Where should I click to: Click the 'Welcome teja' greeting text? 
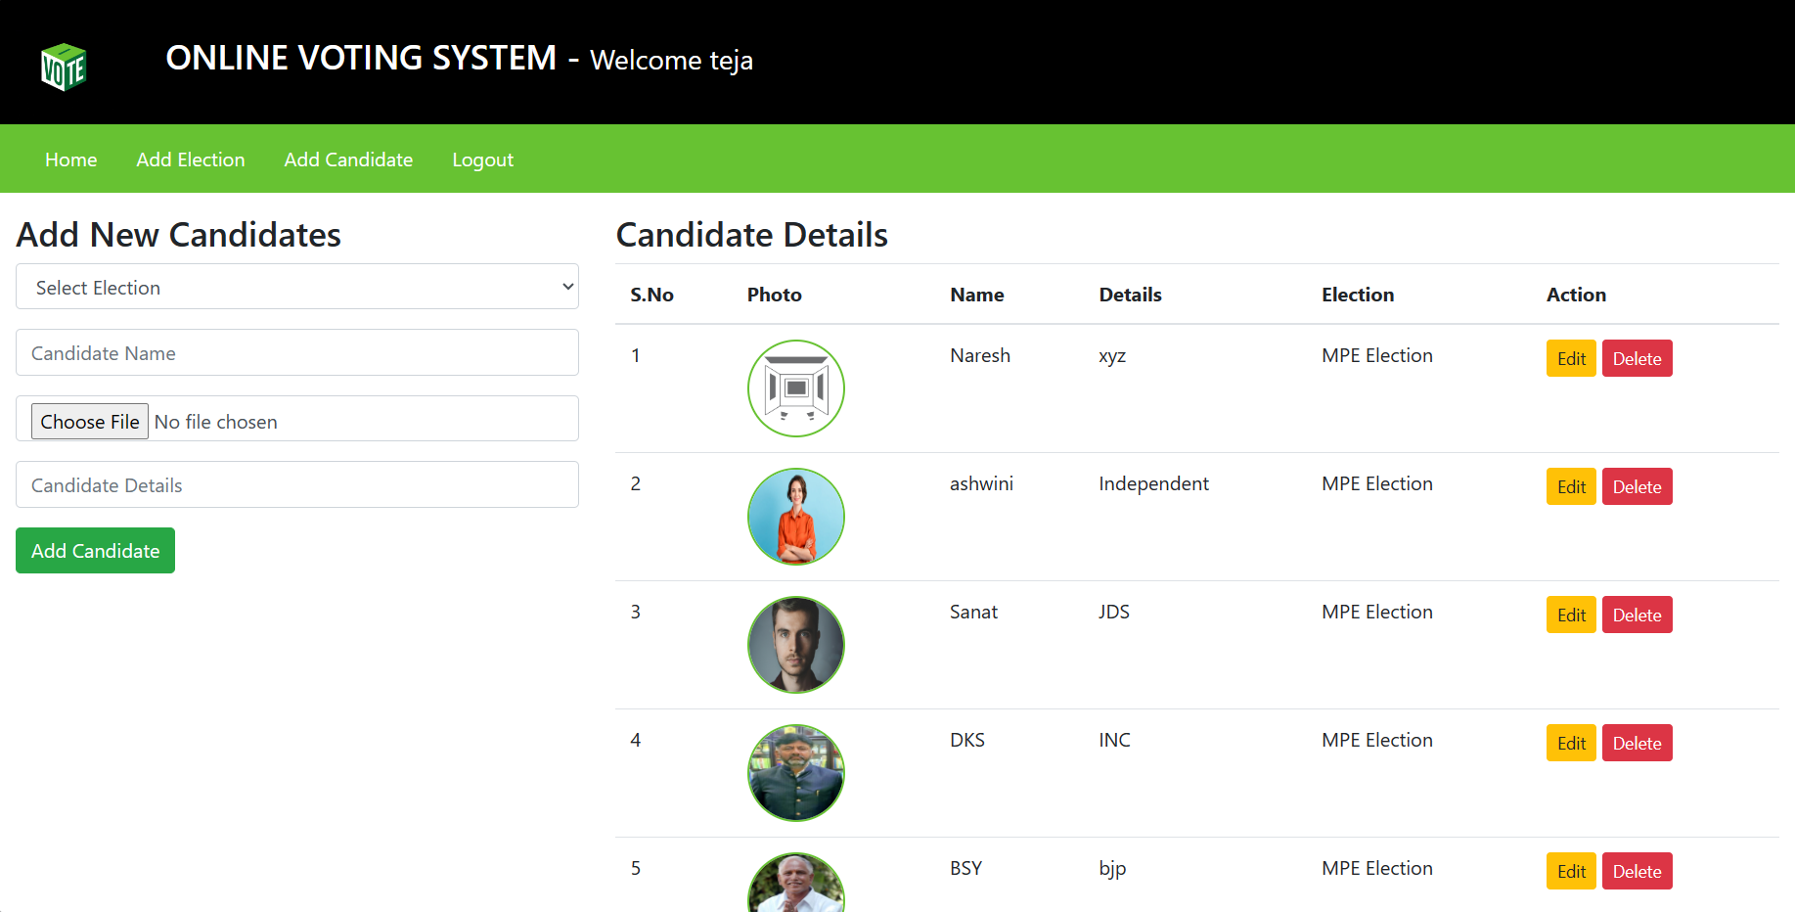(671, 61)
